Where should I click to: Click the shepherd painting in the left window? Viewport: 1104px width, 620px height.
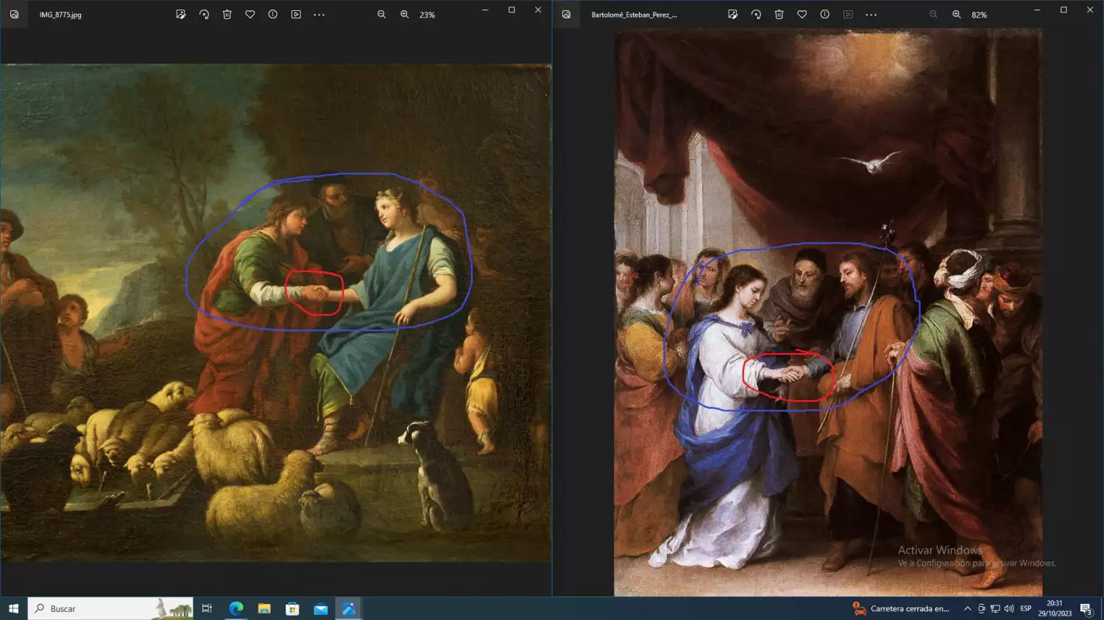click(x=276, y=313)
